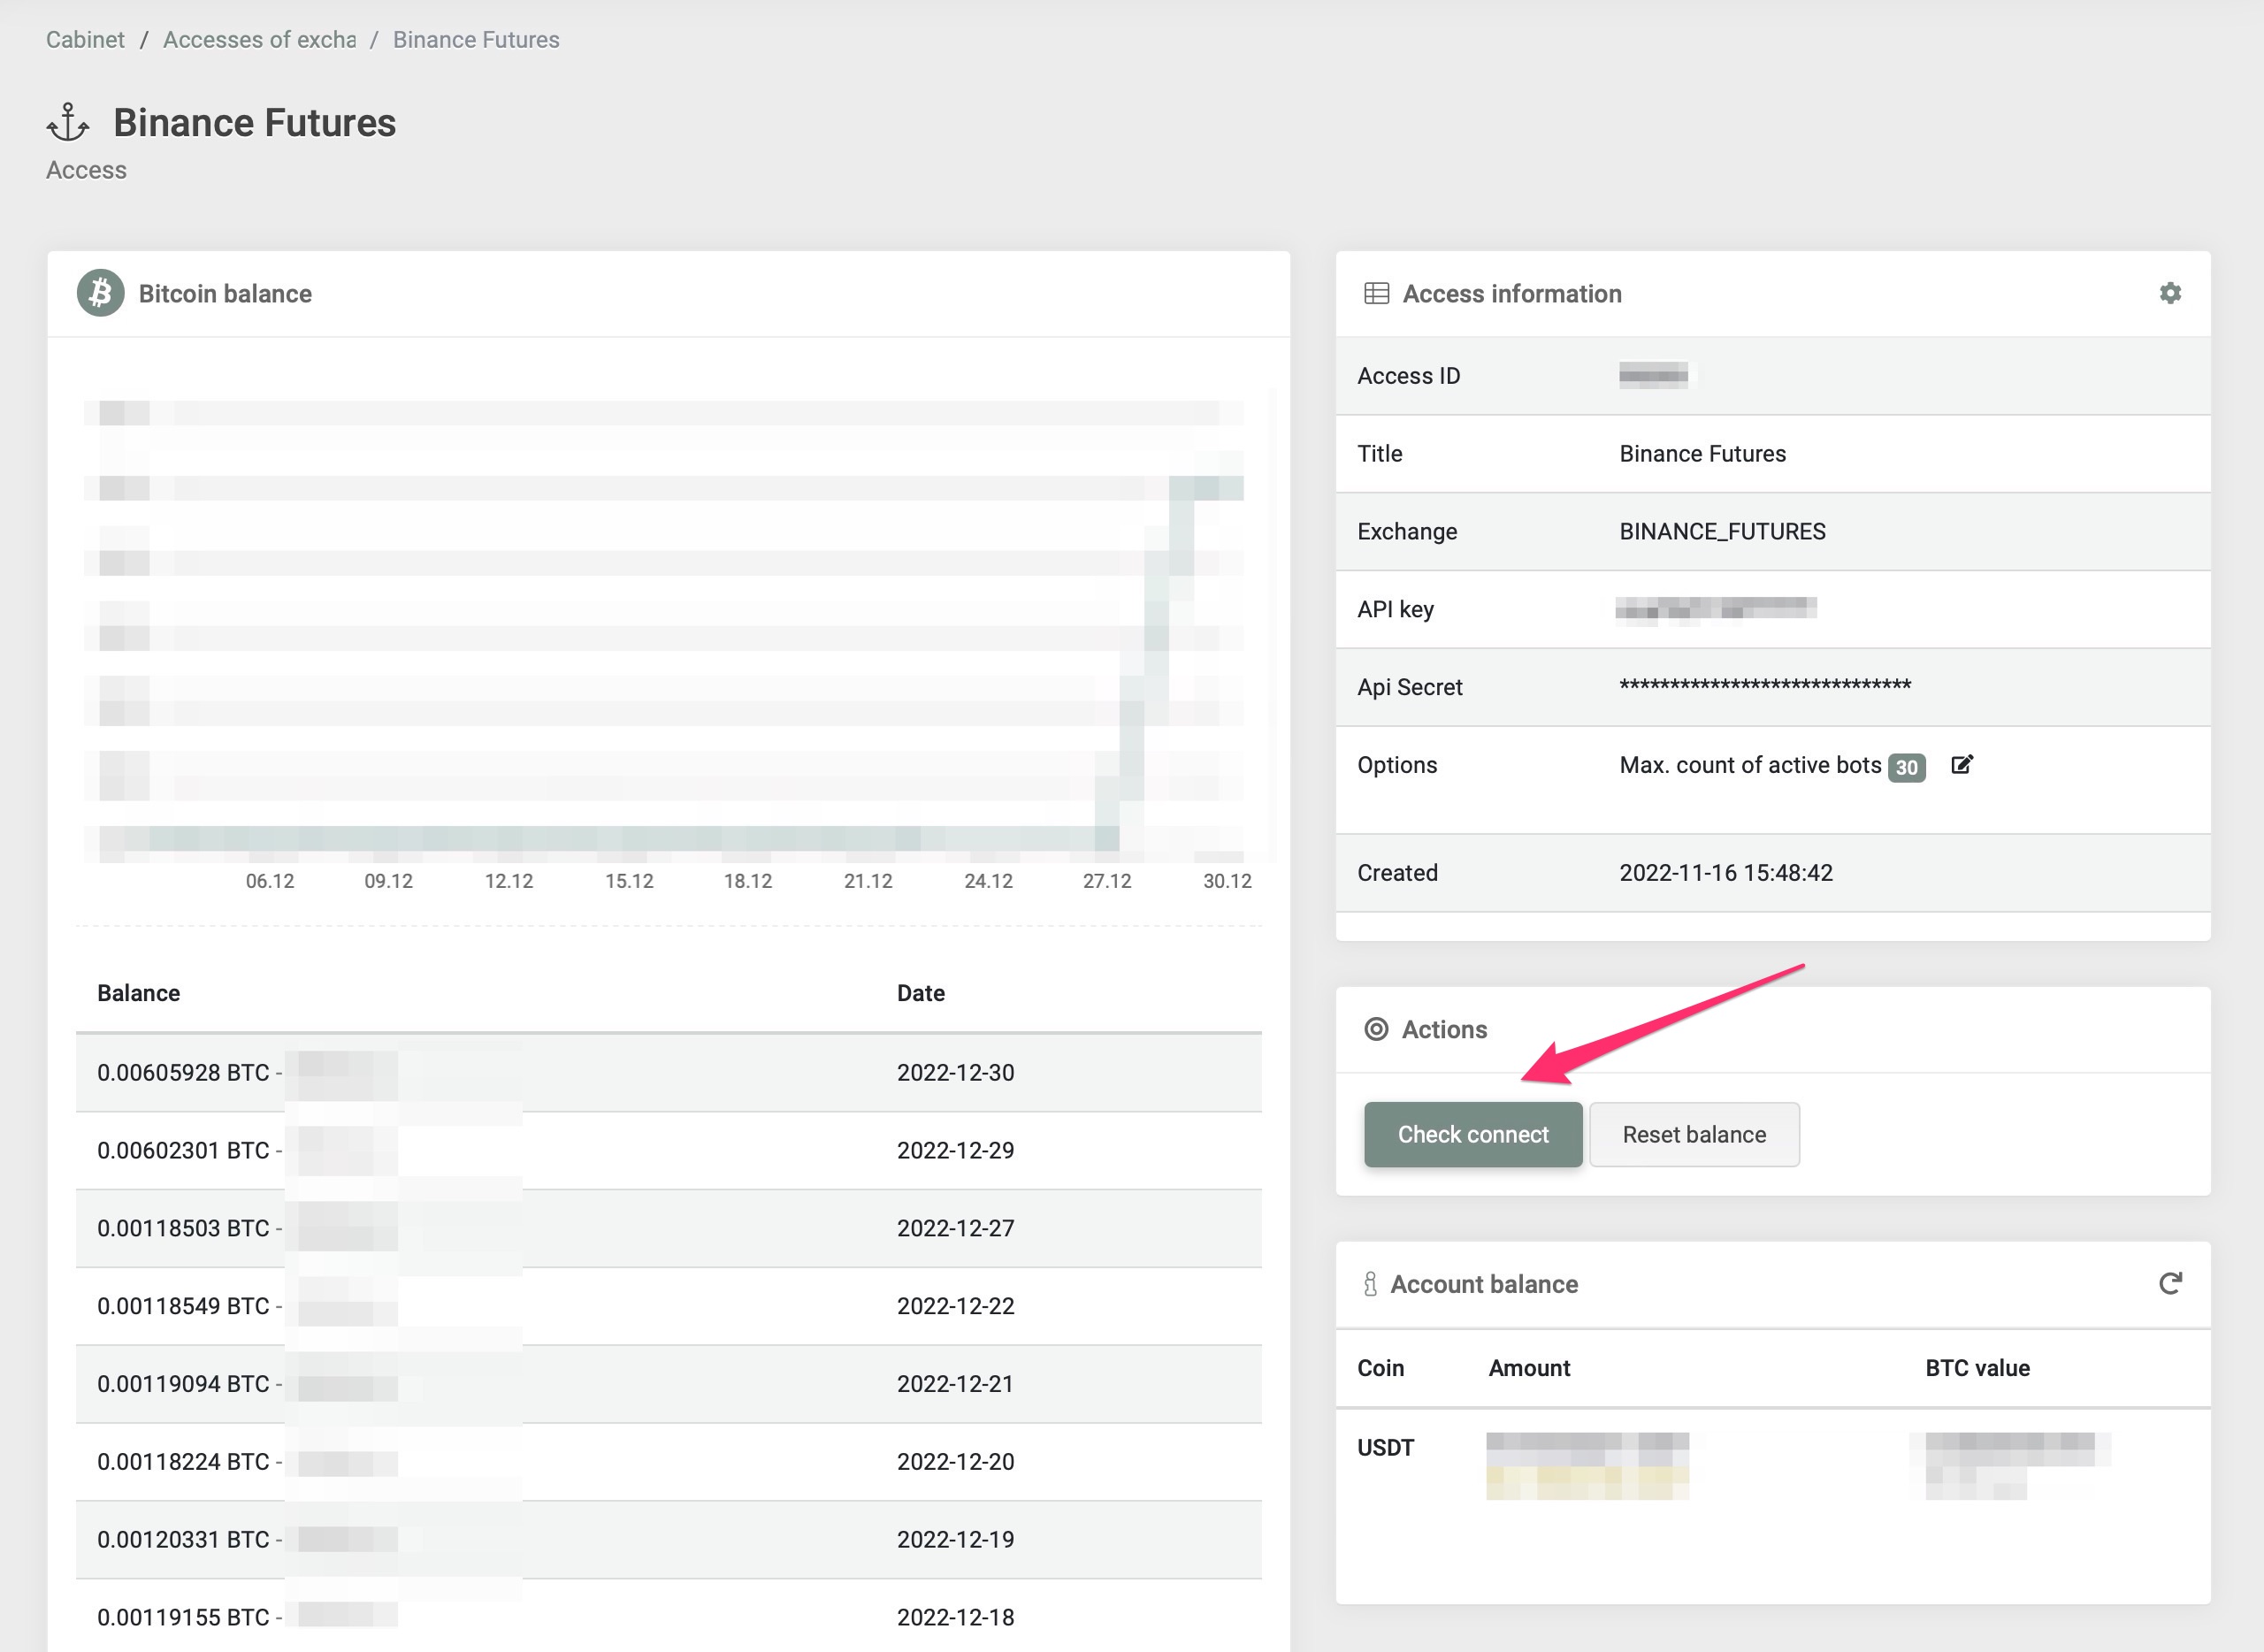Click the 18.12 chart axis label

(748, 881)
